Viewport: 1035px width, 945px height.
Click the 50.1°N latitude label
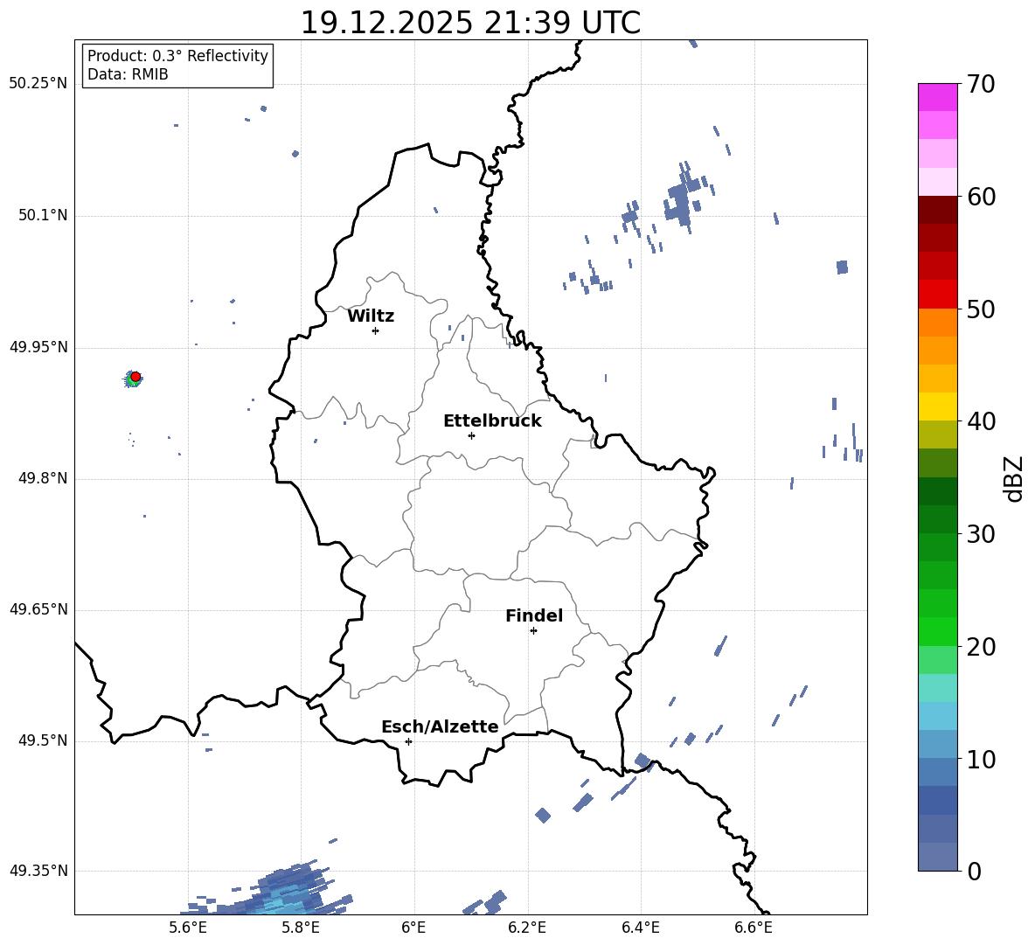42,216
